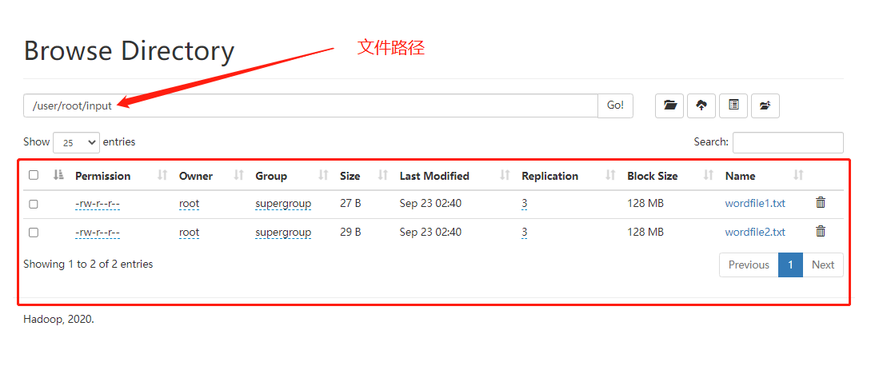
Task: Toggle the select-all checkbox in the header
Action: [34, 176]
